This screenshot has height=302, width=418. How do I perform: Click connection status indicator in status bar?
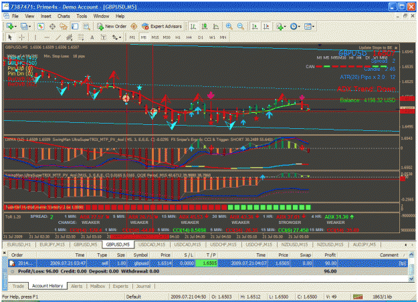358,297
